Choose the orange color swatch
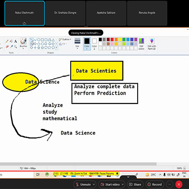The image size is (189, 189). [x=116, y=40]
